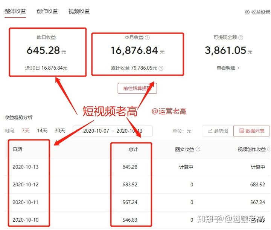Select the 14天 time range option
Screen dimensions: 271x230
point(42,131)
